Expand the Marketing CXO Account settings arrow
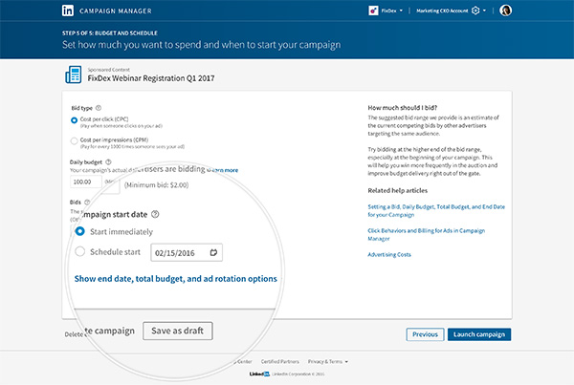 [484, 11]
